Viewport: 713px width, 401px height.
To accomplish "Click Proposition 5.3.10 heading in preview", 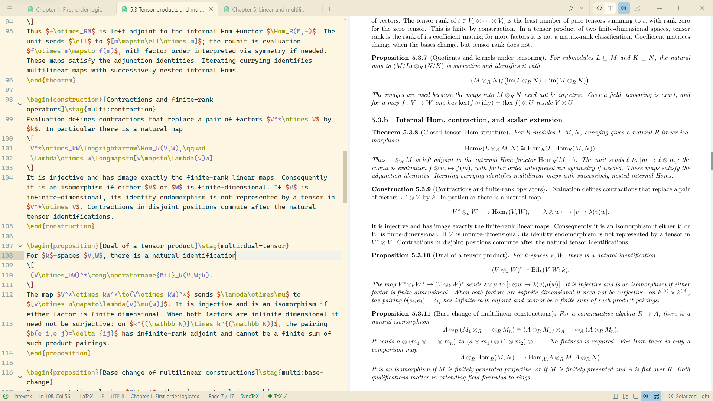I will tap(401, 255).
